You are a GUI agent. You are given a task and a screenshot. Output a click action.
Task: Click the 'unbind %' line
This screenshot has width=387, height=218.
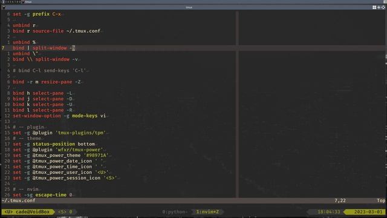(x=24, y=42)
